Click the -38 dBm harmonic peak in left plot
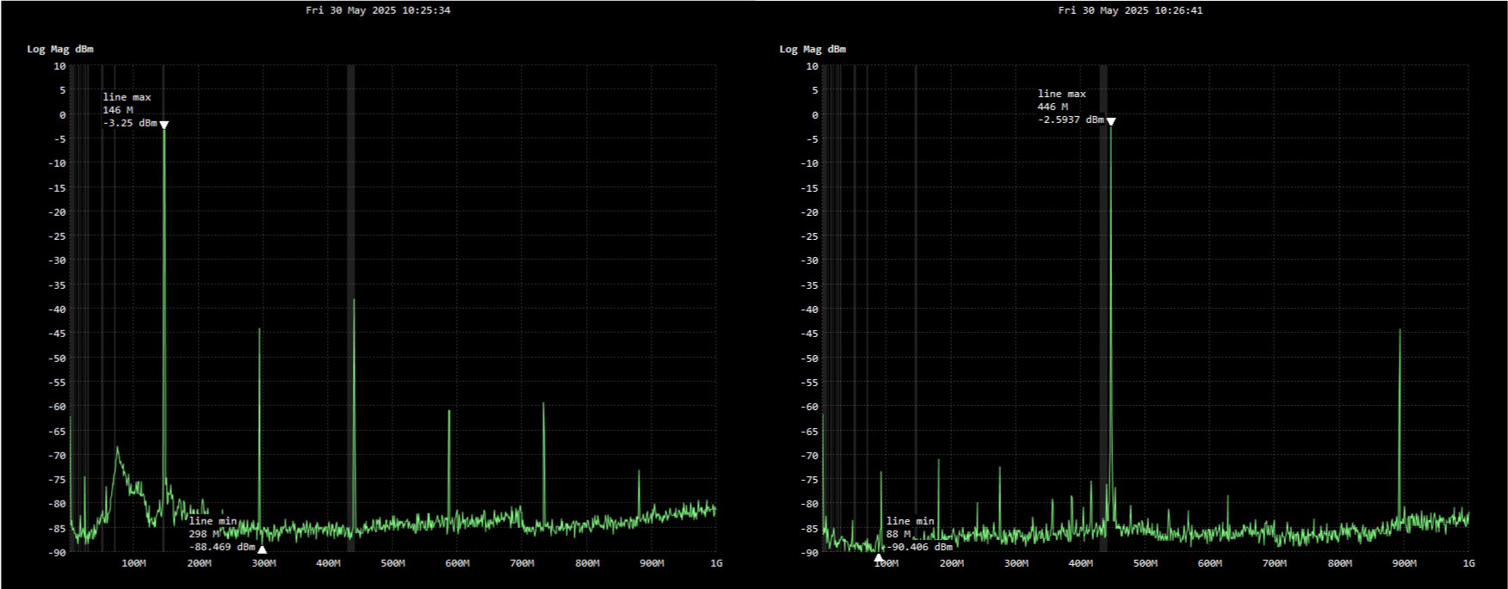 coord(354,301)
